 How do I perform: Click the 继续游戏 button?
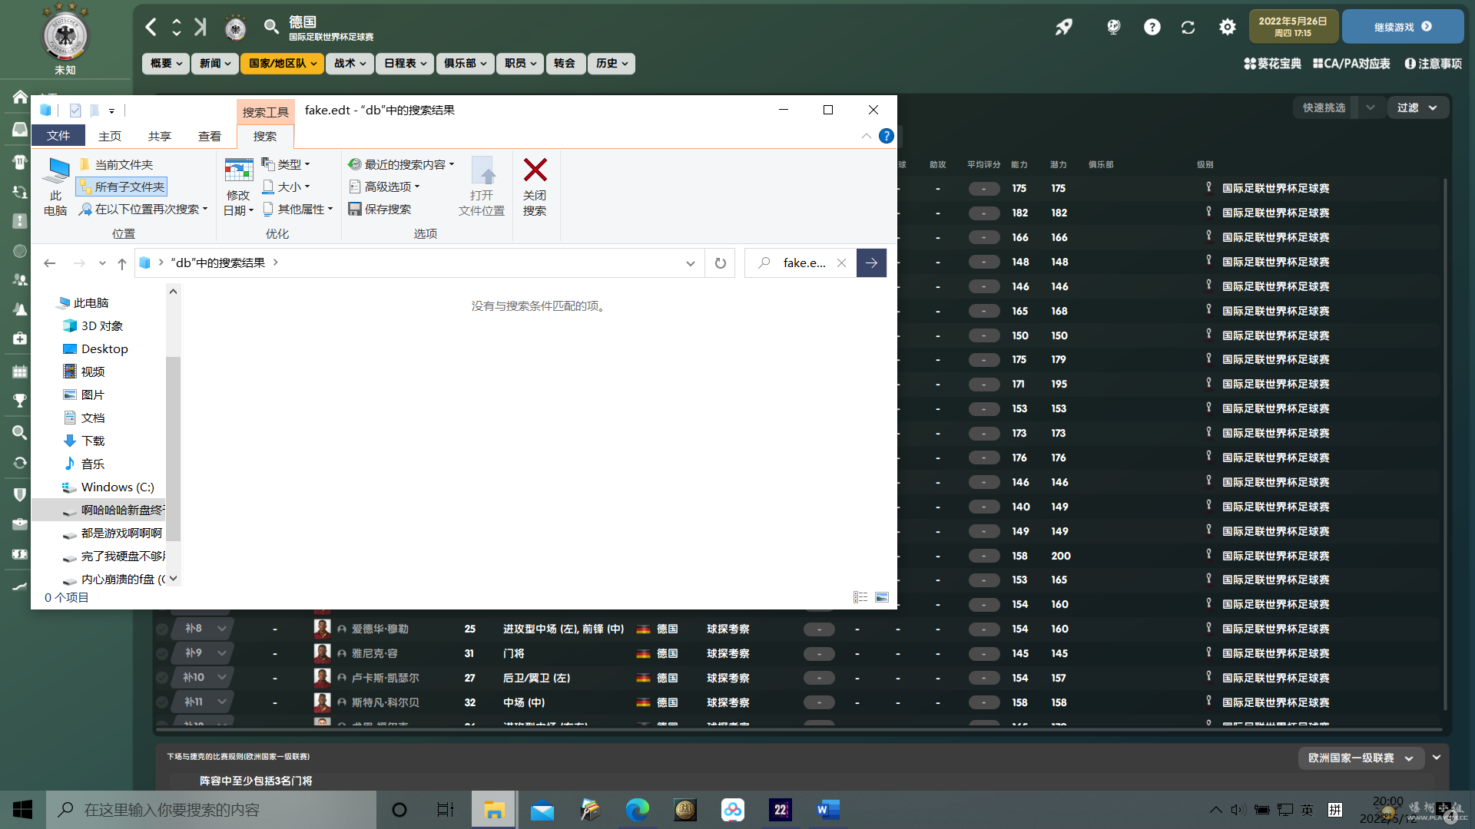[1402, 27]
